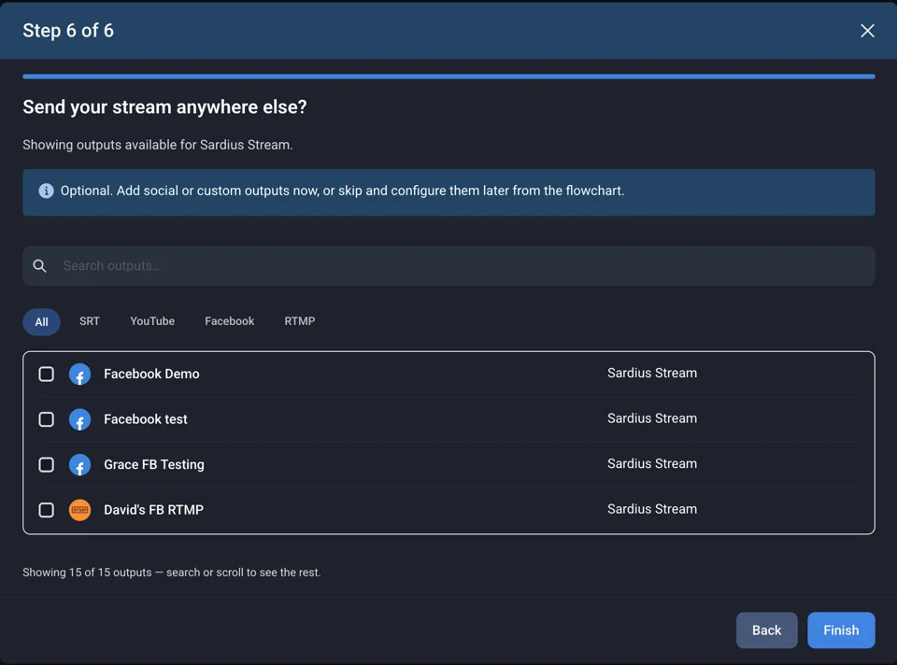Click the Facebook icon beside Grace FB Testing

79,465
